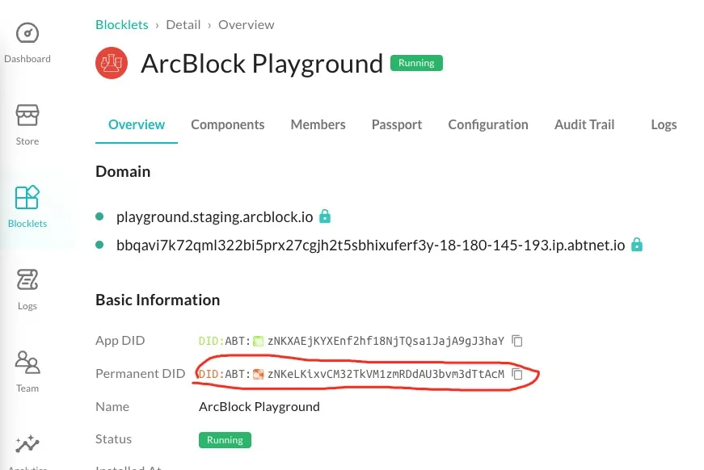Click the green App DID avatar icon
Image resolution: width=704 pixels, height=470 pixels.
pos(258,342)
